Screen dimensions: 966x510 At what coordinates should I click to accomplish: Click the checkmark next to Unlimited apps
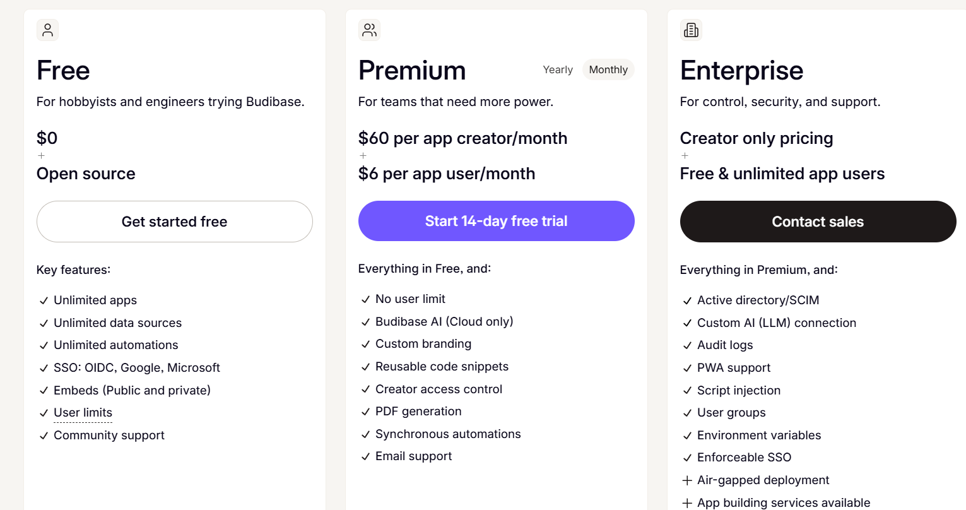tap(44, 301)
